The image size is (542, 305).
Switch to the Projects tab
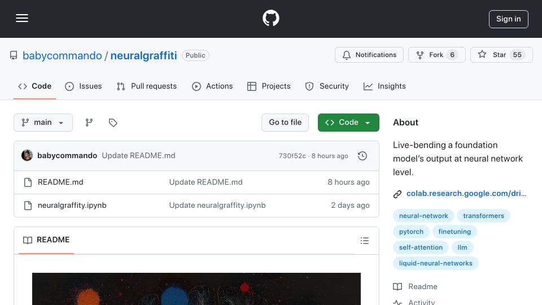[269, 86]
